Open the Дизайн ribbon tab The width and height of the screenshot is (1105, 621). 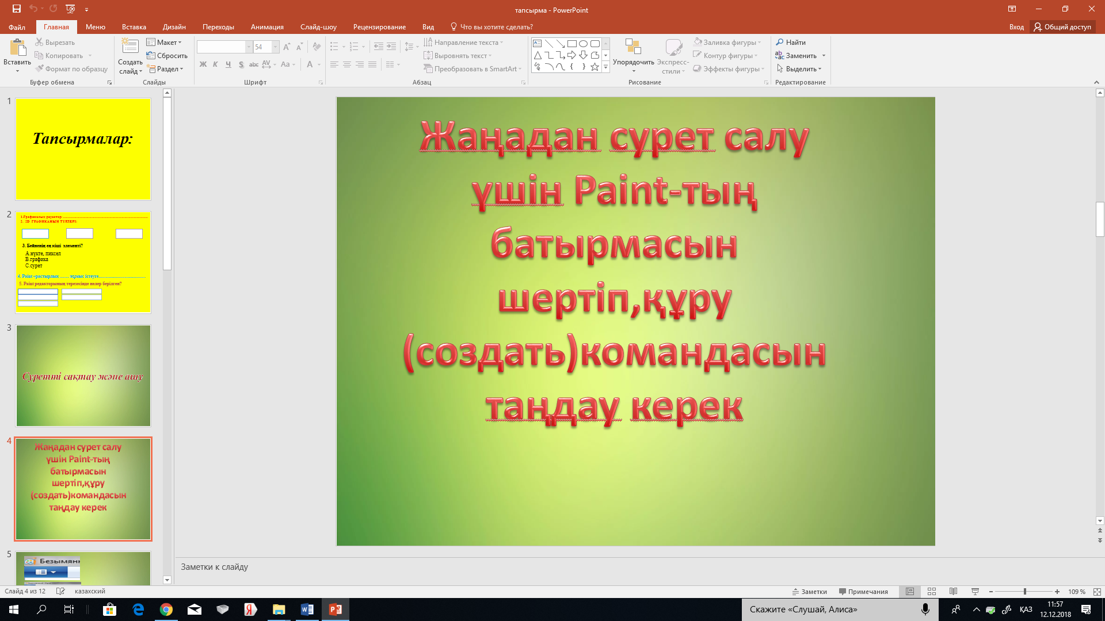174,27
